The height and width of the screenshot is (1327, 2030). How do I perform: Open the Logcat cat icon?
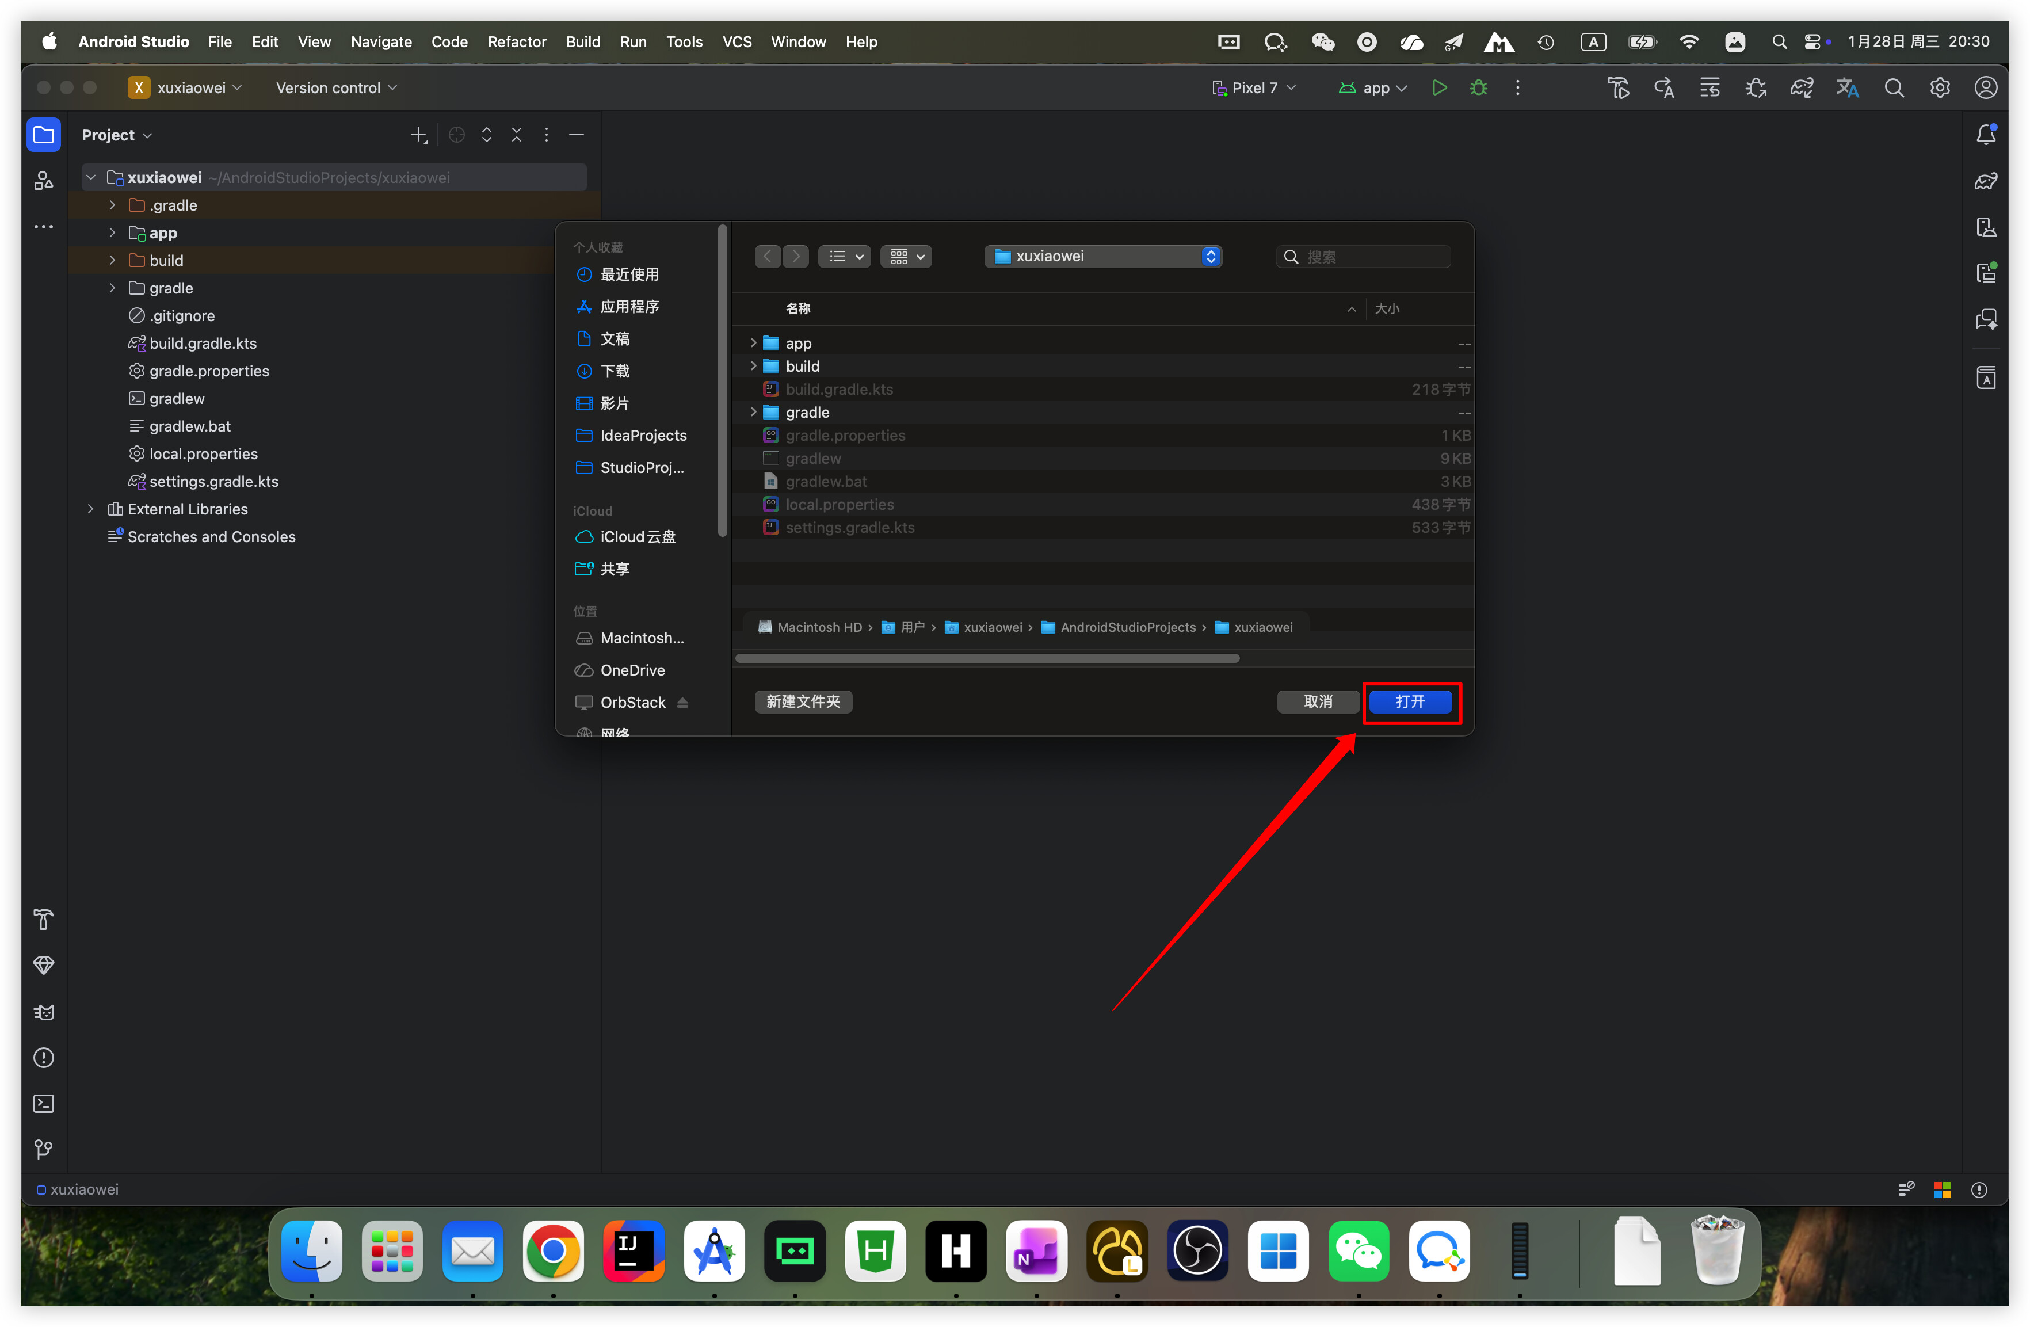(44, 1012)
